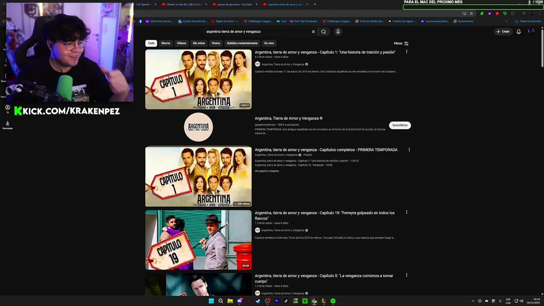Open Ver playlist completa link
The height and width of the screenshot is (306, 544).
point(267,171)
